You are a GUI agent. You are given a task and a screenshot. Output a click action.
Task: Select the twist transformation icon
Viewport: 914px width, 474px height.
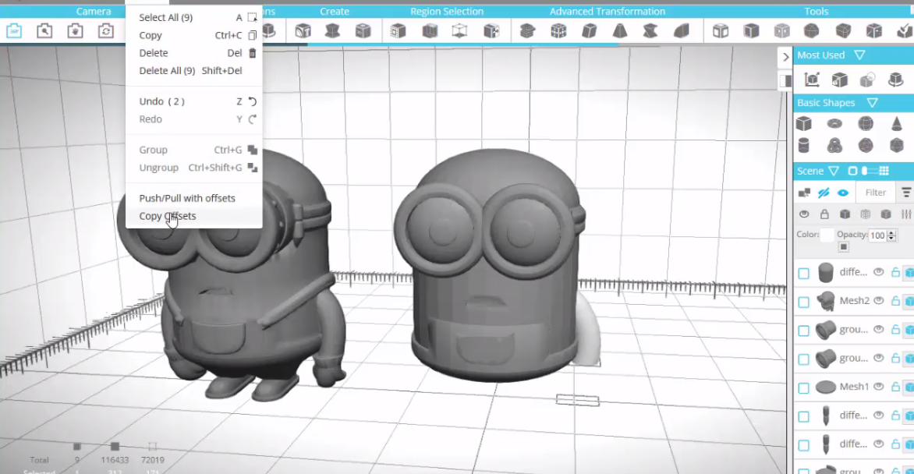pos(650,31)
